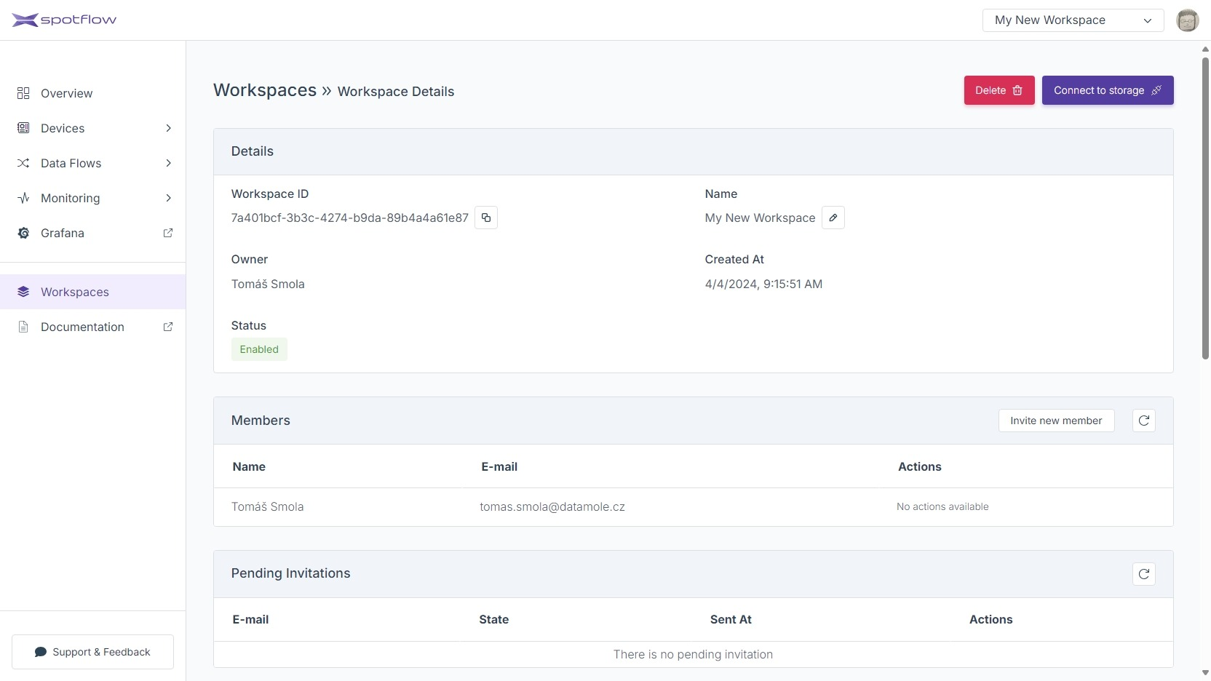Expand the Data Flows submenu chevron

168,163
